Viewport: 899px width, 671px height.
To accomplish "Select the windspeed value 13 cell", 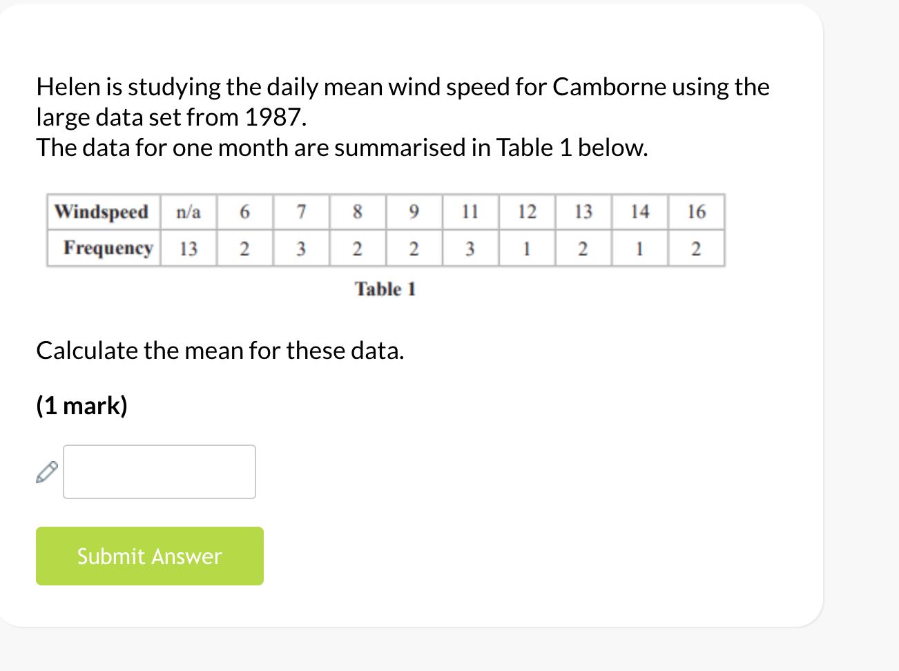I will pos(583,212).
